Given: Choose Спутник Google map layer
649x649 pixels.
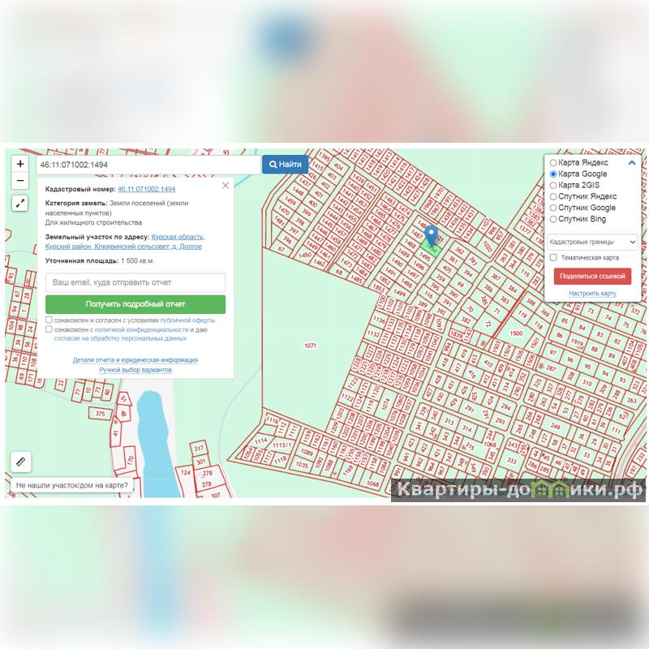Looking at the screenshot, I should 553,208.
